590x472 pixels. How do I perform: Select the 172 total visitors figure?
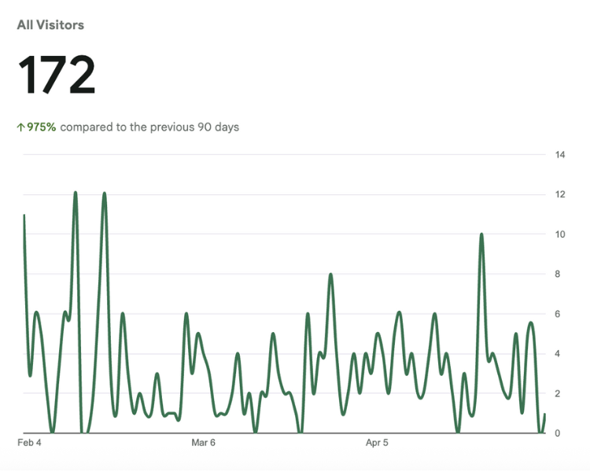[57, 75]
